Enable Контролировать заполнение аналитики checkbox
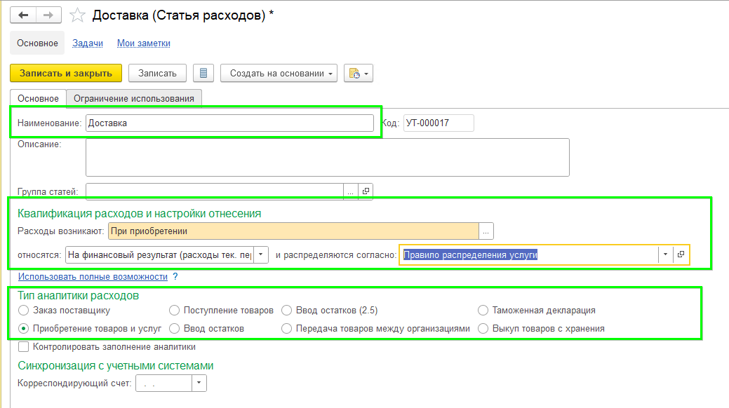 point(23,347)
